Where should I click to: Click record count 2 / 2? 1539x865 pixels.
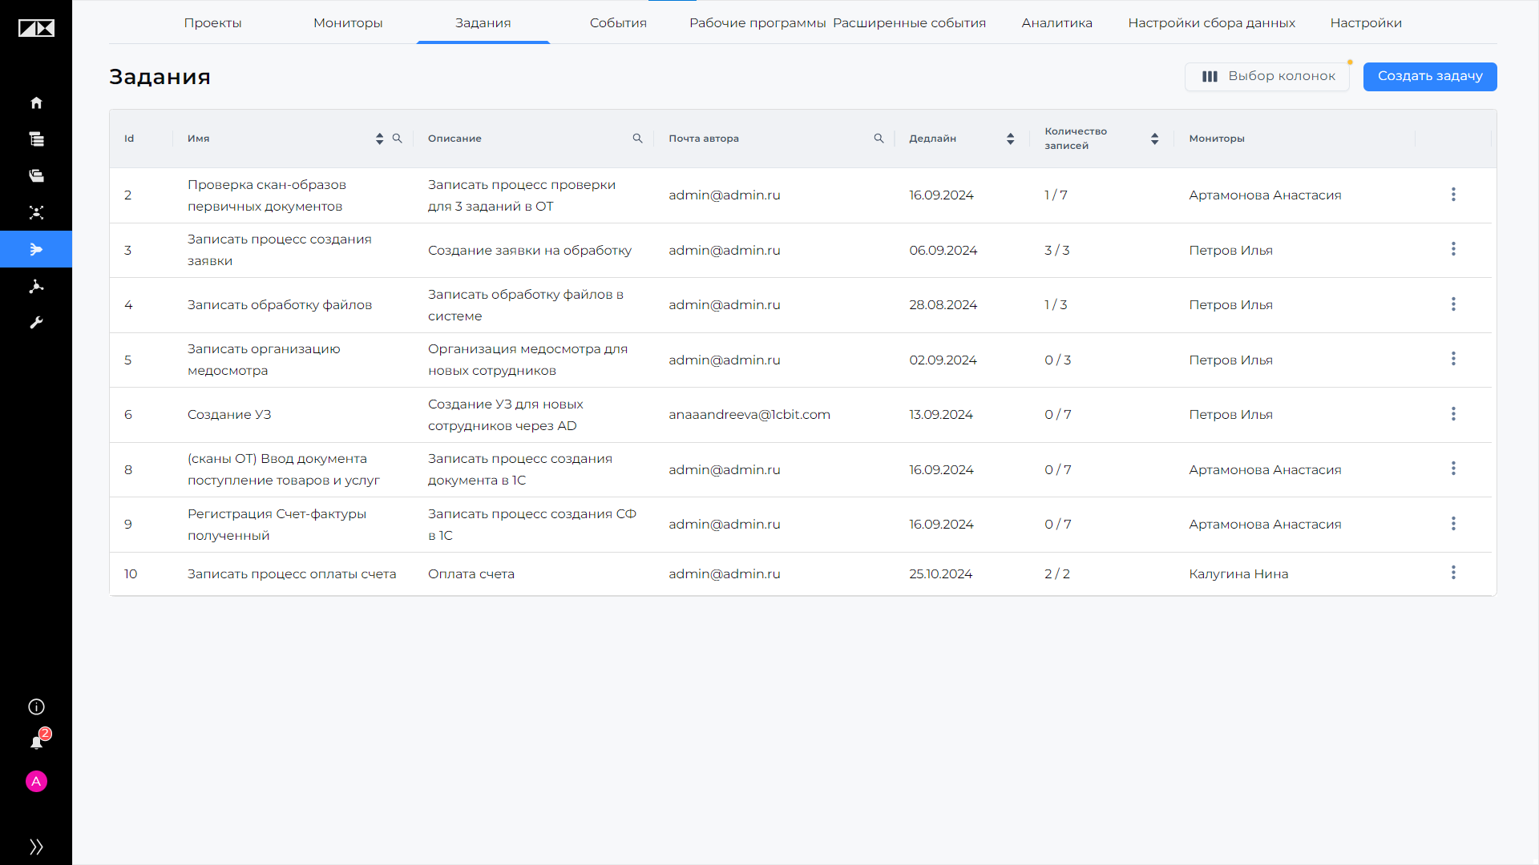coord(1056,573)
